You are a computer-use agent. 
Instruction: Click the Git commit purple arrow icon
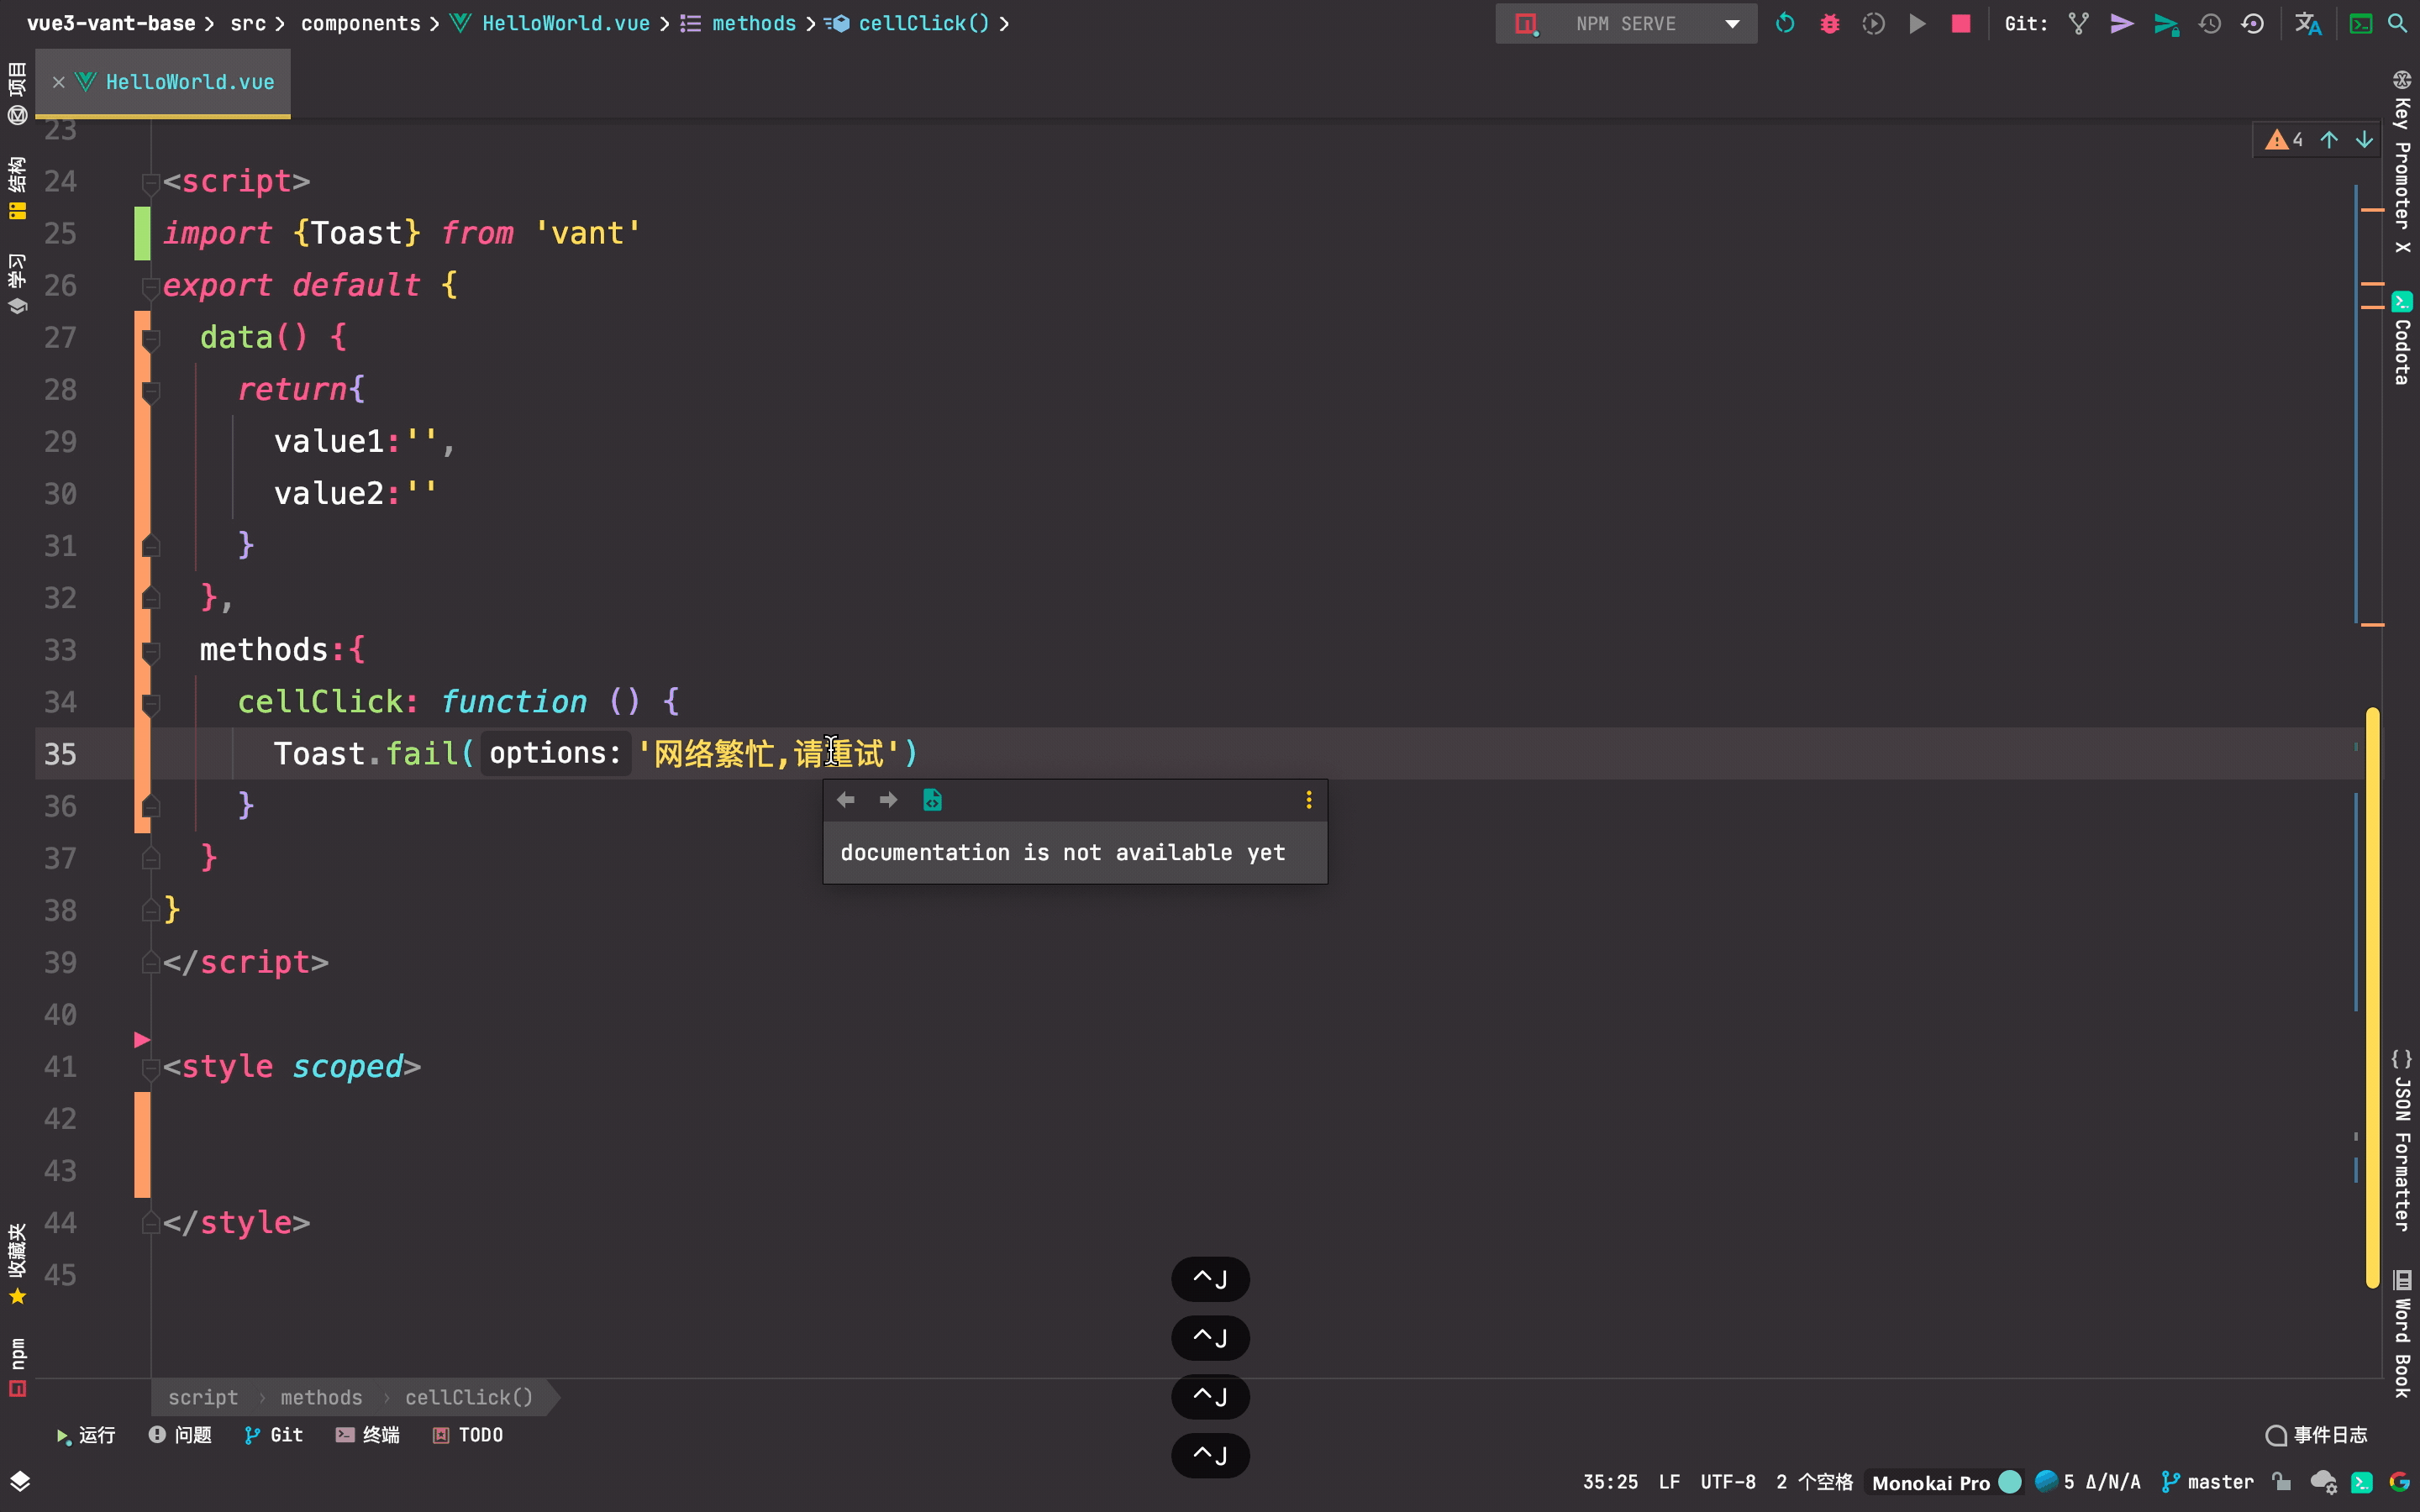click(2121, 23)
